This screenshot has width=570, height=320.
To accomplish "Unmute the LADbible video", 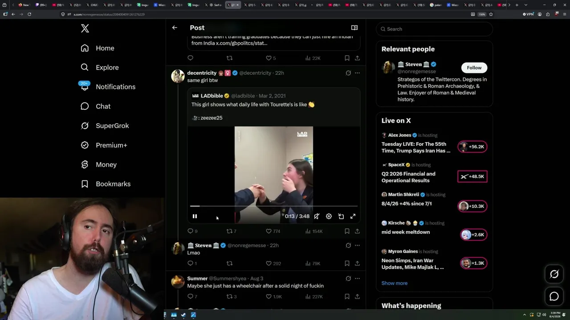I will pos(317,216).
